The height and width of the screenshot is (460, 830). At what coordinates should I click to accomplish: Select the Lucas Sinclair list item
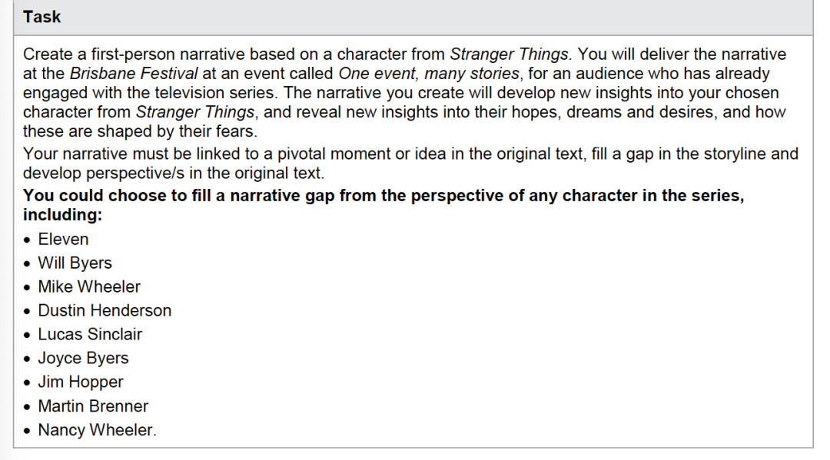click(90, 334)
